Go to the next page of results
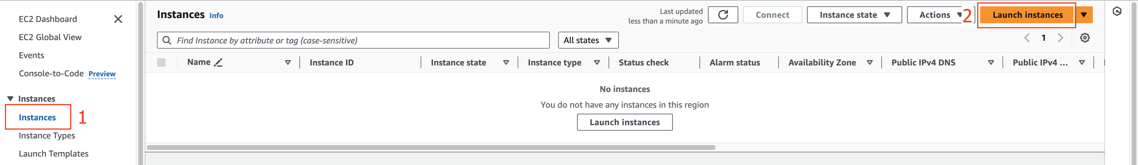This screenshot has width=1138, height=165. (1060, 38)
